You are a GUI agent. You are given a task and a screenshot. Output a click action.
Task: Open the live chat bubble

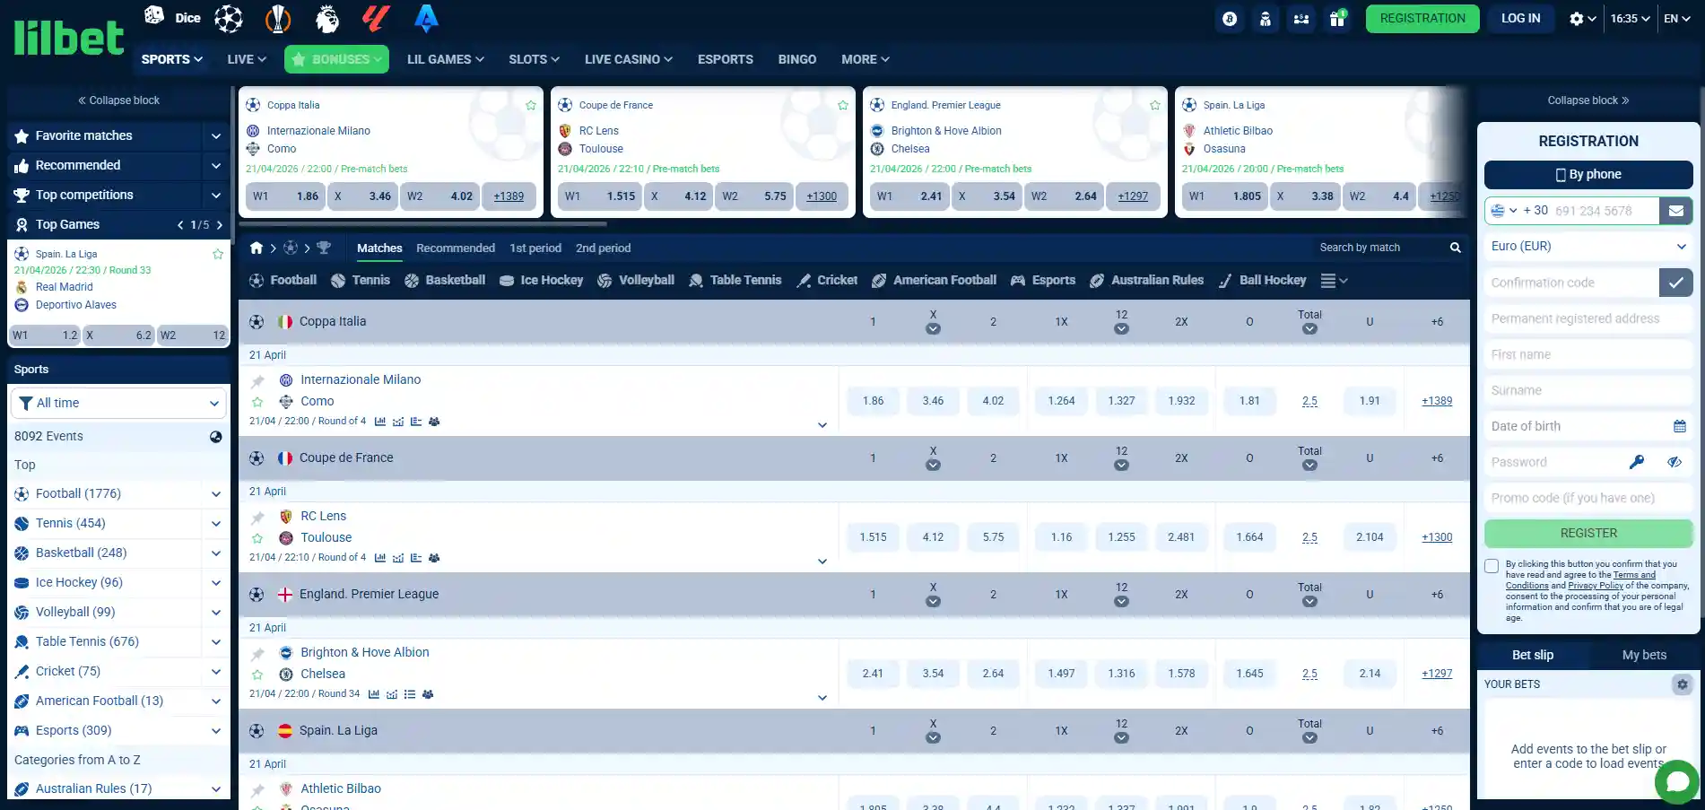[1677, 781]
